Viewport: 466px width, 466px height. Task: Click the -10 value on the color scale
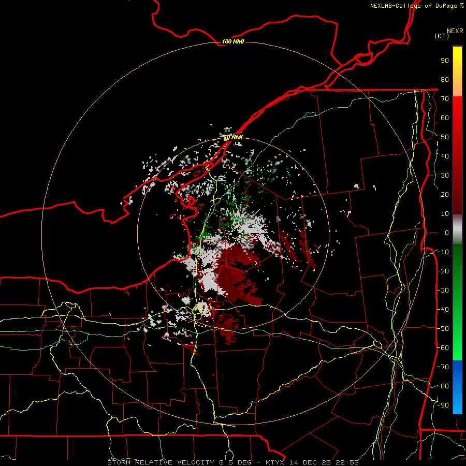443,252
